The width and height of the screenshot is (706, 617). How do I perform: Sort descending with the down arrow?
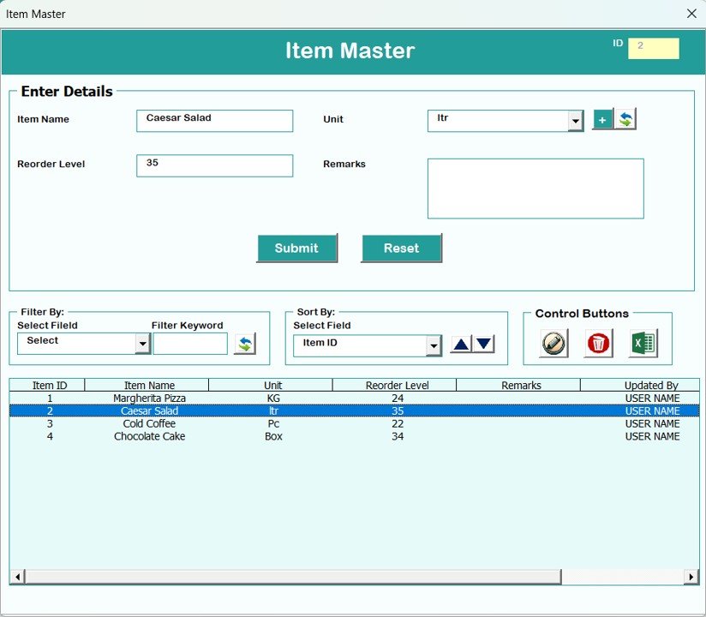pos(484,345)
